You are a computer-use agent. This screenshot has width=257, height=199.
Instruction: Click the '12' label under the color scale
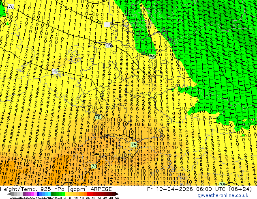(x=76, y=198)
